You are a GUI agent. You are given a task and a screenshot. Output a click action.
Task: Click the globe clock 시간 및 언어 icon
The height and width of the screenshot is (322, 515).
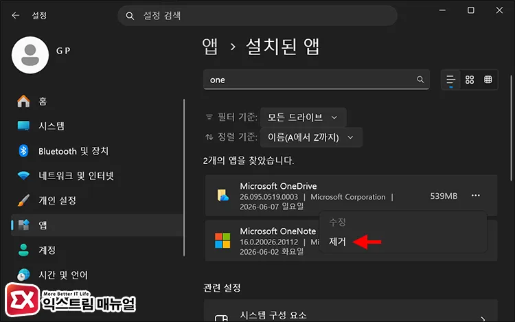23,275
